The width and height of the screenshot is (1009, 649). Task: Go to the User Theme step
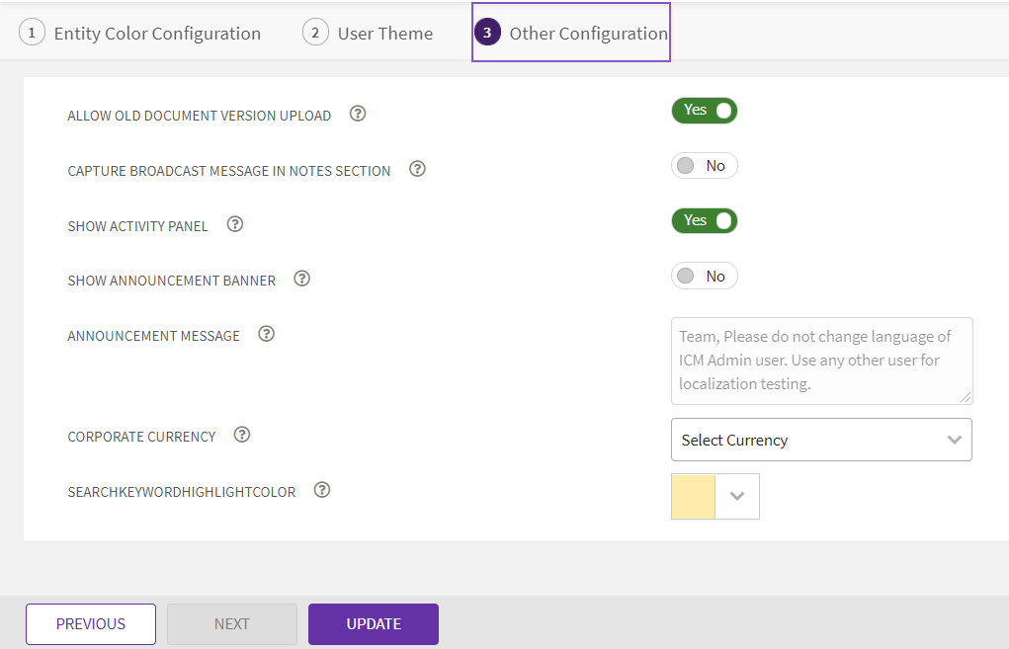click(368, 34)
